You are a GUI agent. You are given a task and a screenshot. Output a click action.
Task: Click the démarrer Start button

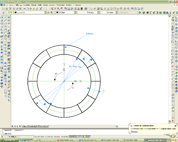9,140
